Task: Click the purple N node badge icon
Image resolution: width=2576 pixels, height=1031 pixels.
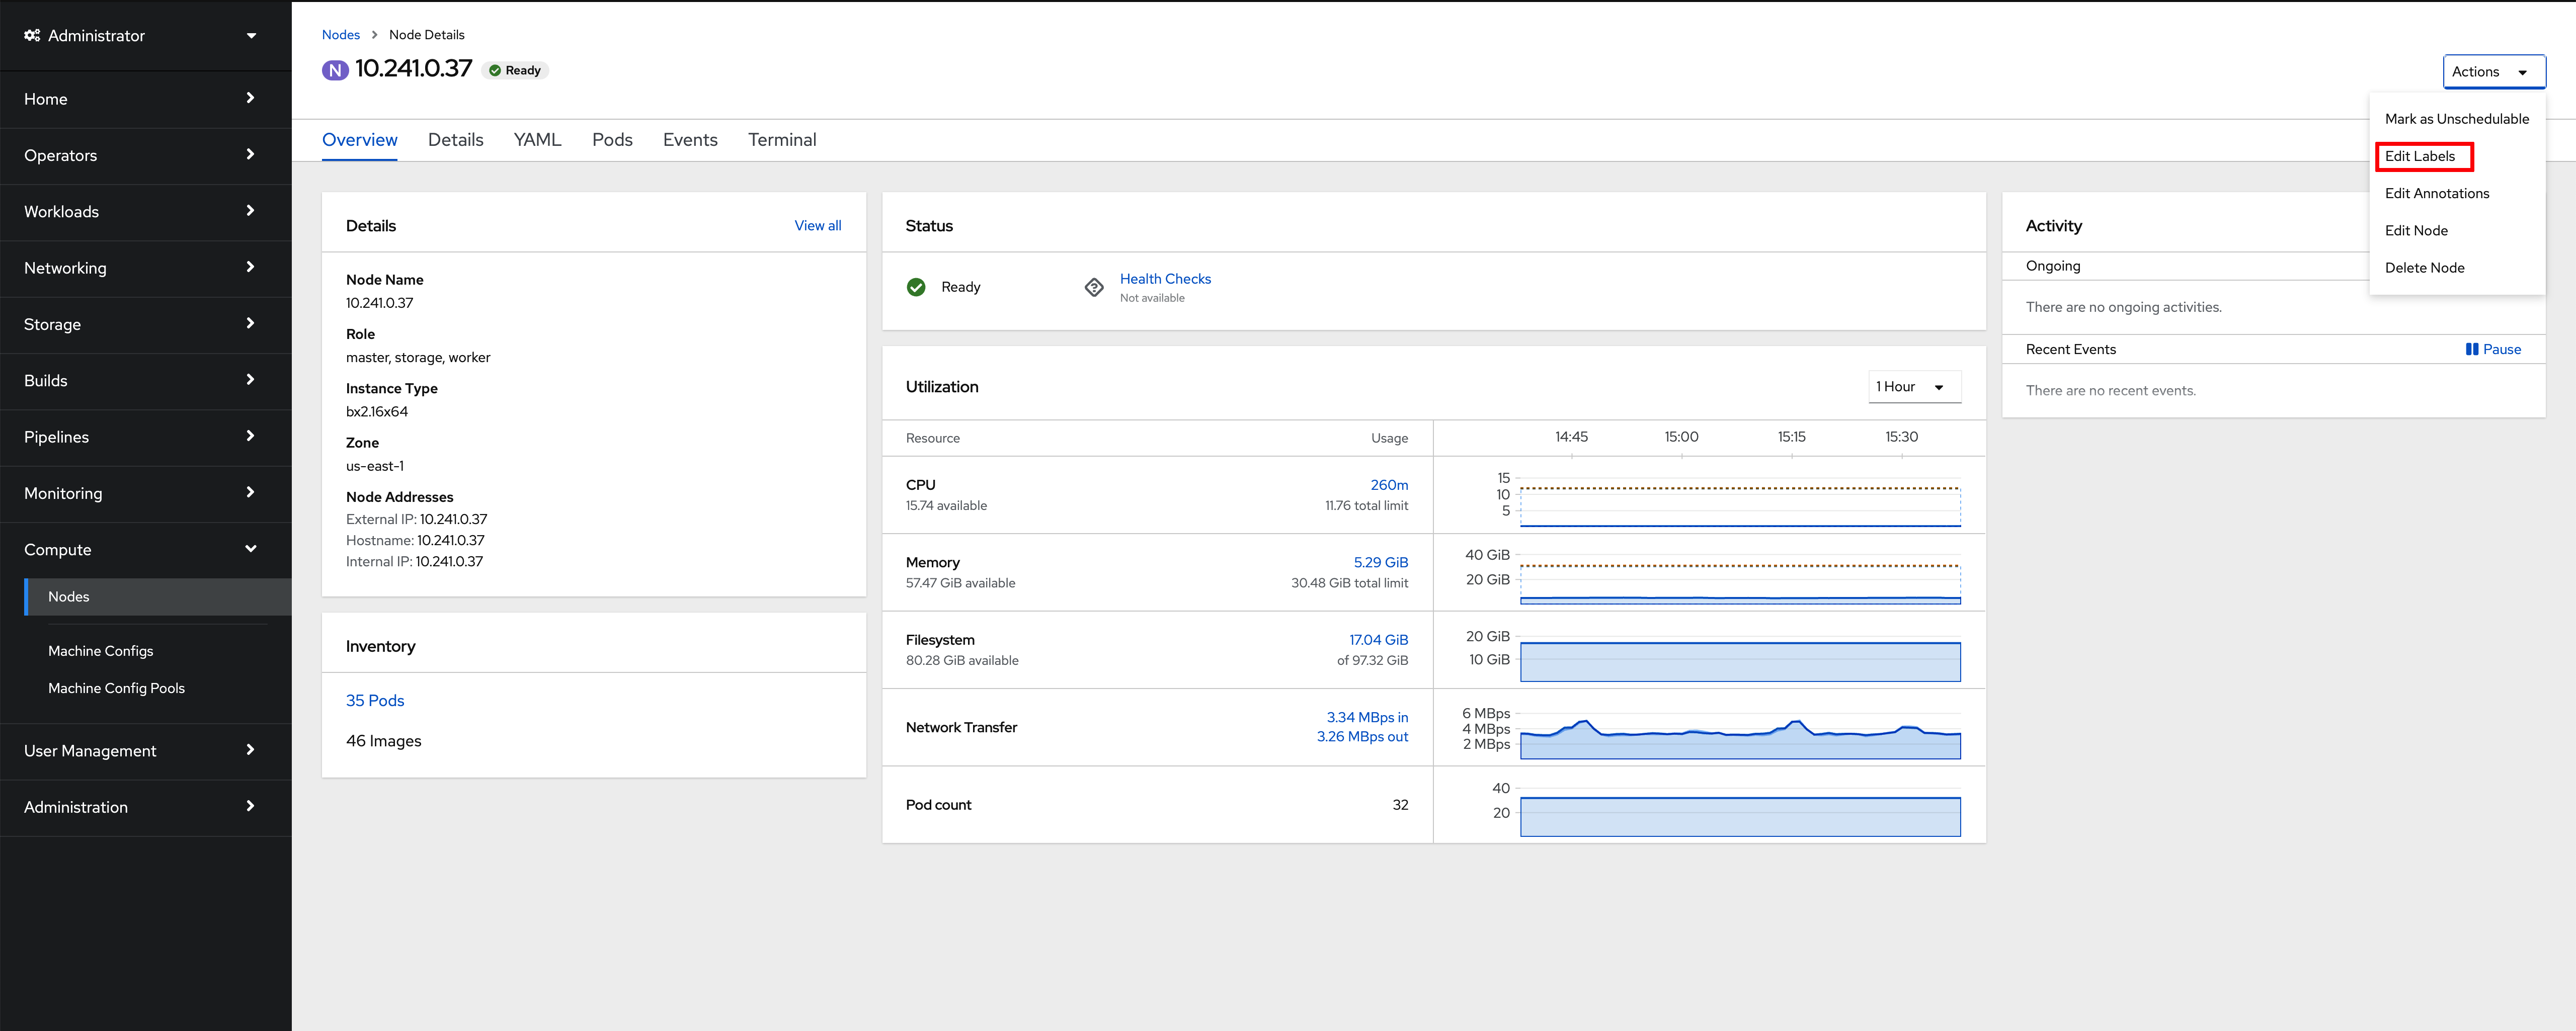Action: [335, 70]
